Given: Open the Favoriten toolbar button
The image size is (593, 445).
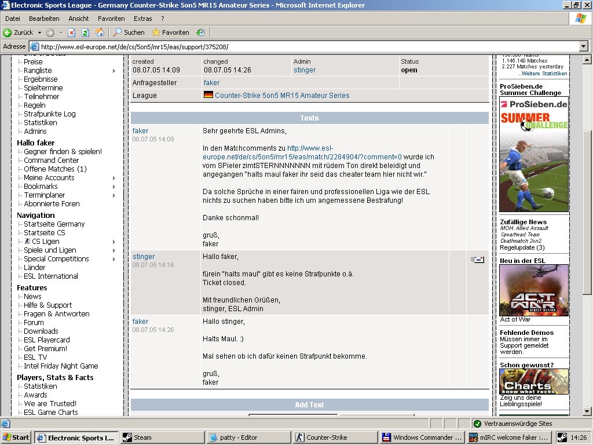Looking at the screenshot, I should click(170, 32).
